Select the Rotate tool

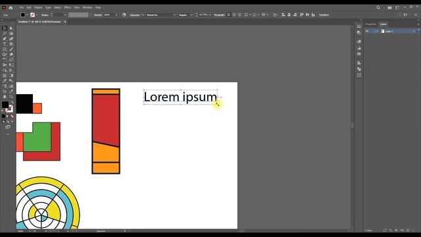5,60
